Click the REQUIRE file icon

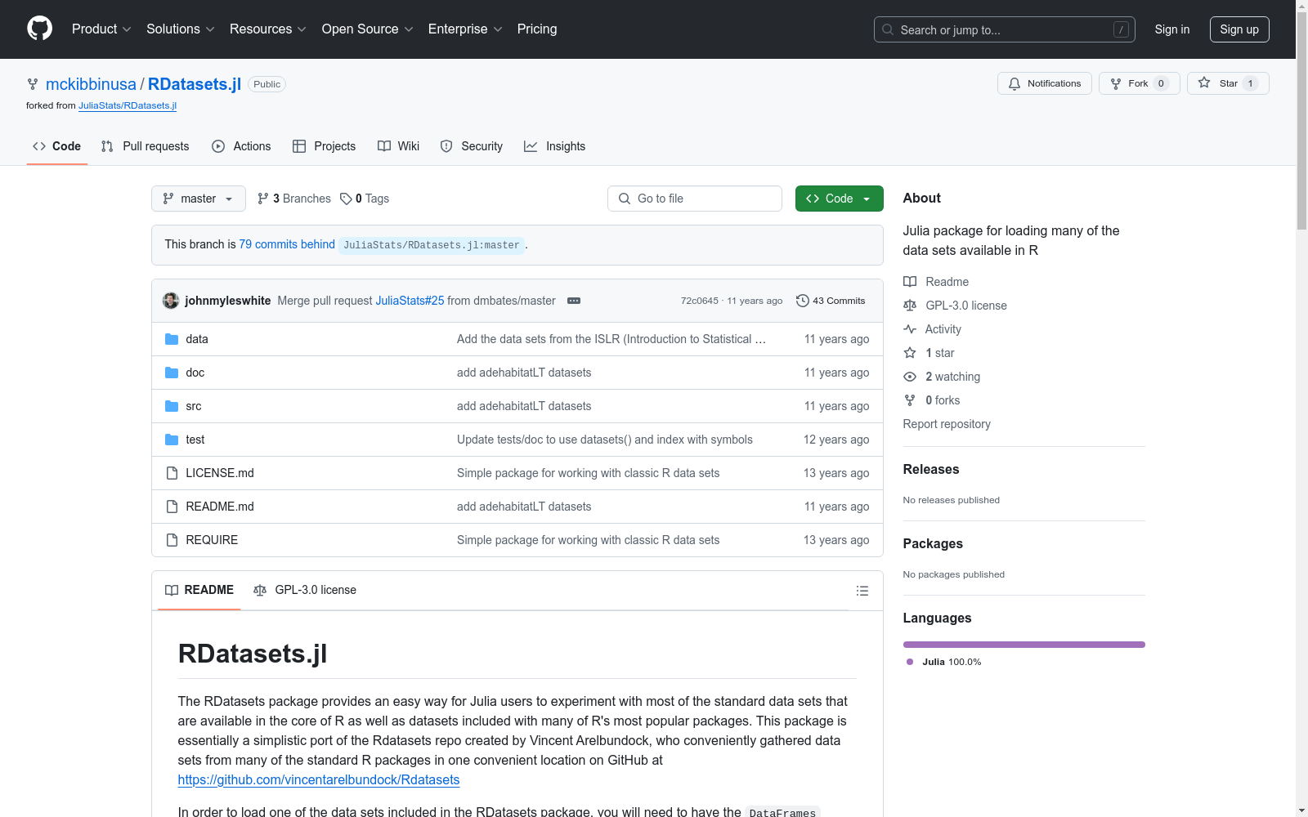pyautogui.click(x=172, y=540)
